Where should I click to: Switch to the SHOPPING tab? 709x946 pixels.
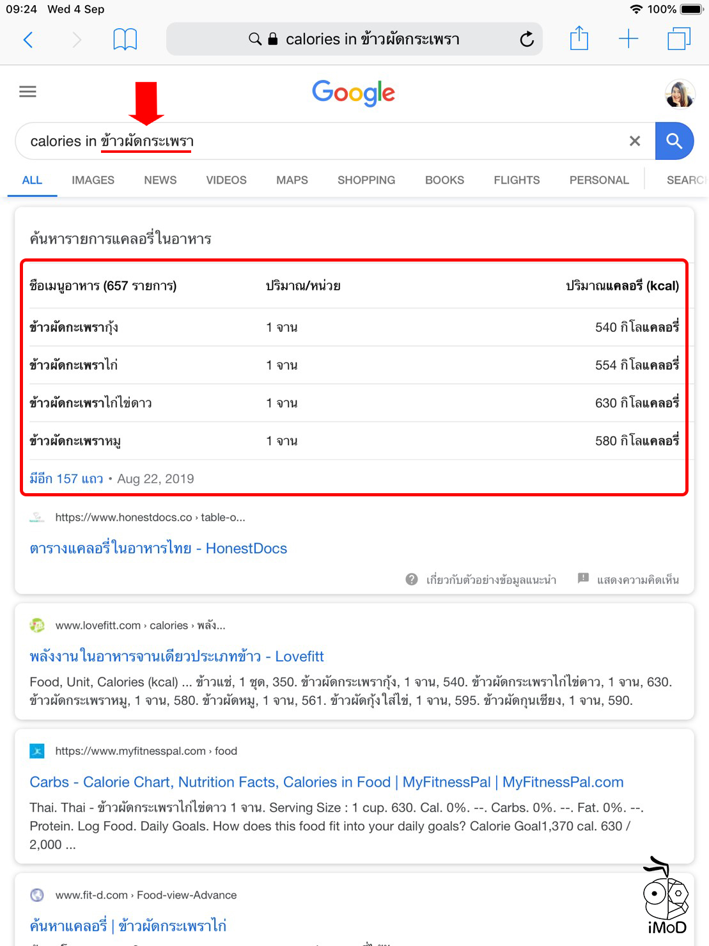tap(366, 180)
